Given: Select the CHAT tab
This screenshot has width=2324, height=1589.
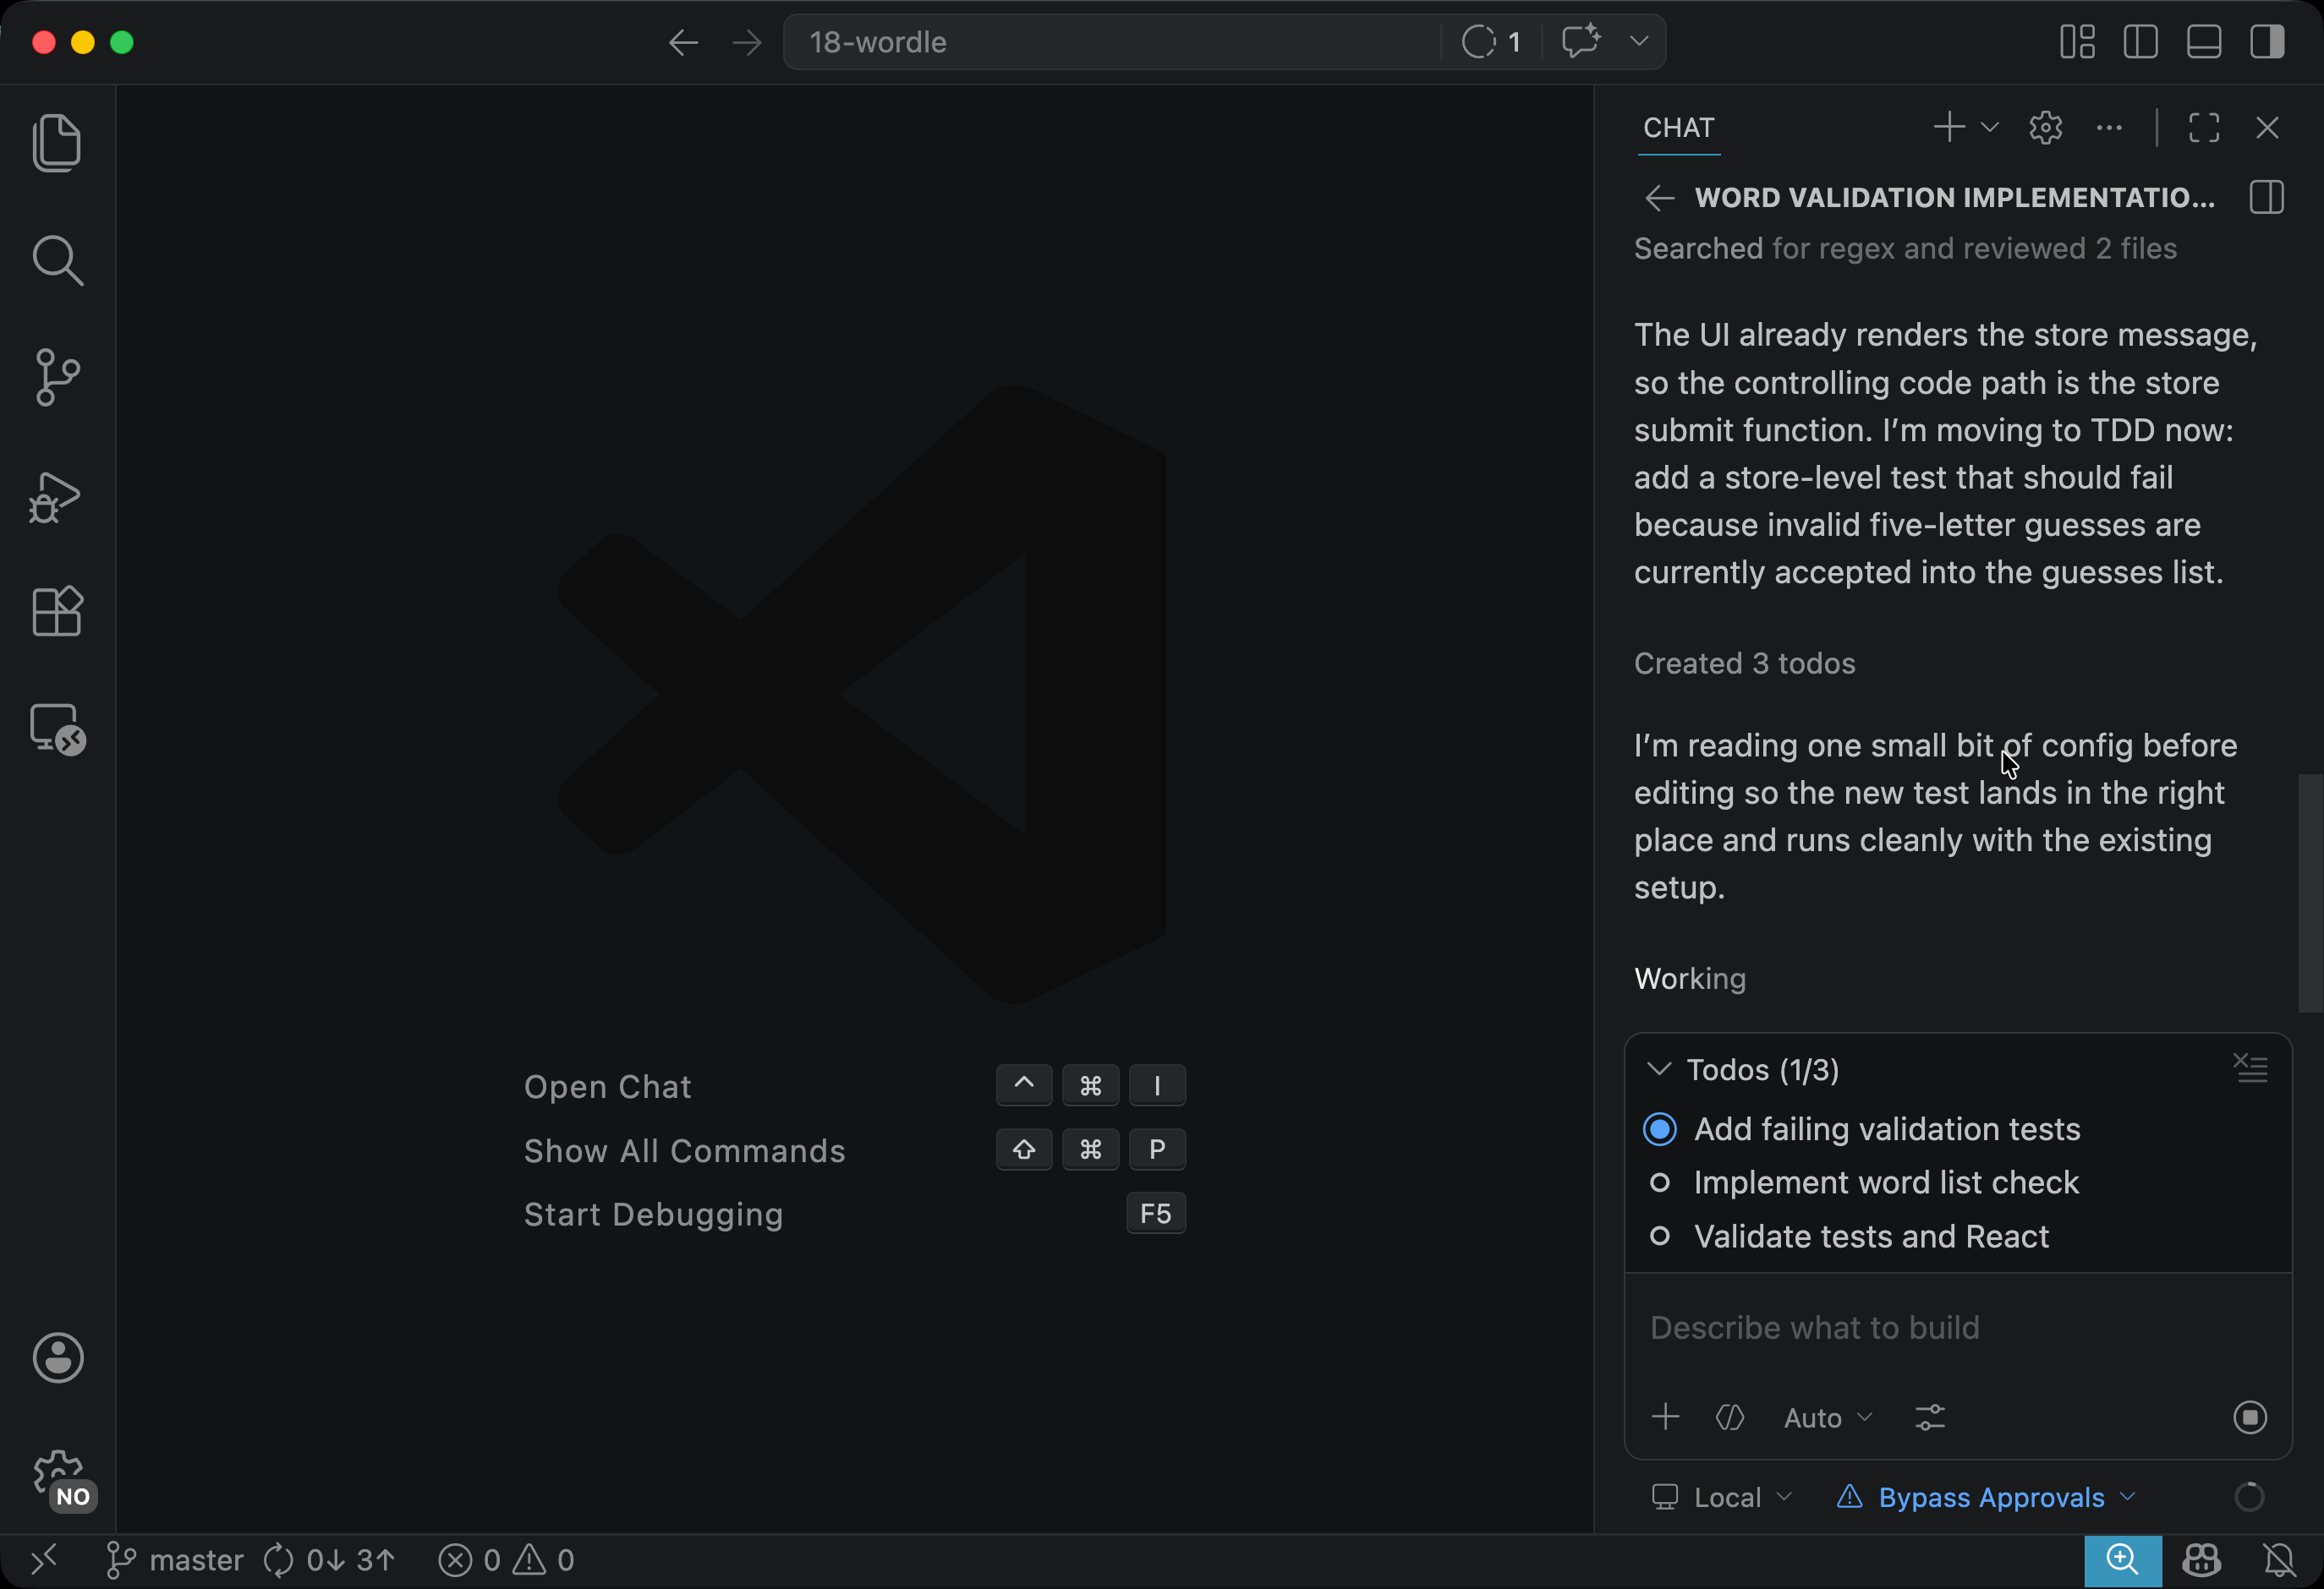Looking at the screenshot, I should coord(1678,128).
